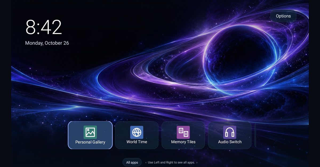Click the Memory Tiles label text
Viewport: 320px width, 167px height.
pos(183,142)
